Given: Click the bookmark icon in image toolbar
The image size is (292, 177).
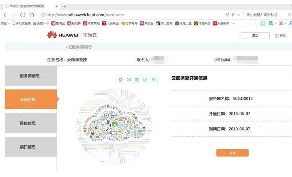Looking at the screenshot, I should tap(121, 80).
